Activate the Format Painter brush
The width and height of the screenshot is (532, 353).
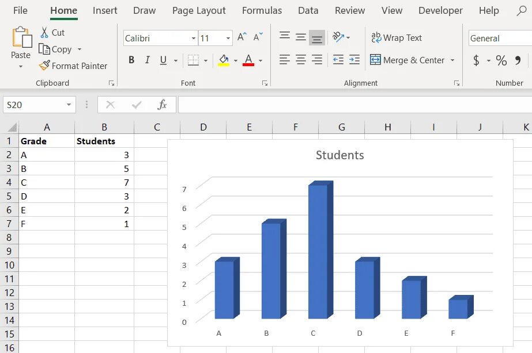44,66
